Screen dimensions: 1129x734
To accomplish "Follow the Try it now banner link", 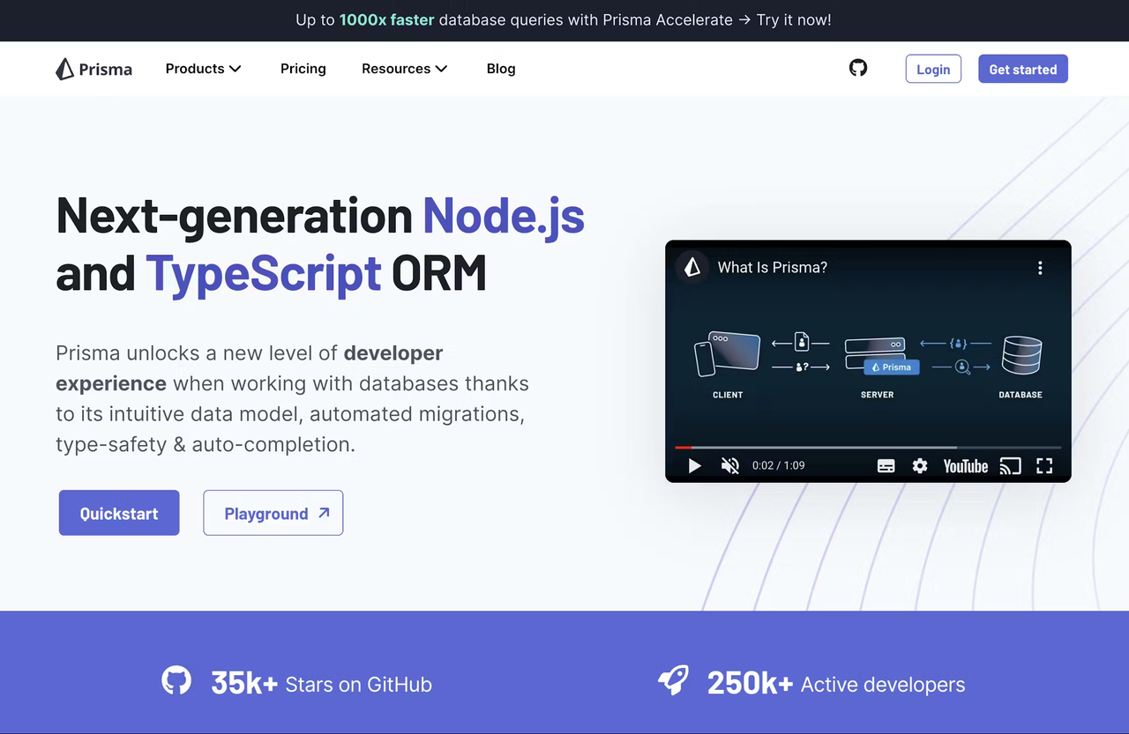I will tap(794, 19).
